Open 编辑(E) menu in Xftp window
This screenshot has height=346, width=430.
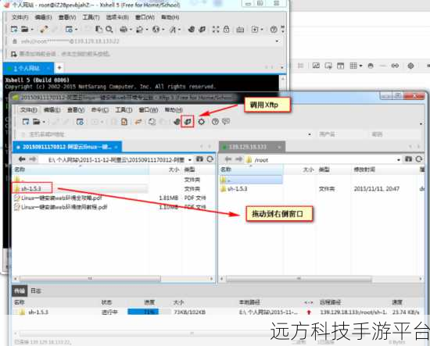pos(52,110)
